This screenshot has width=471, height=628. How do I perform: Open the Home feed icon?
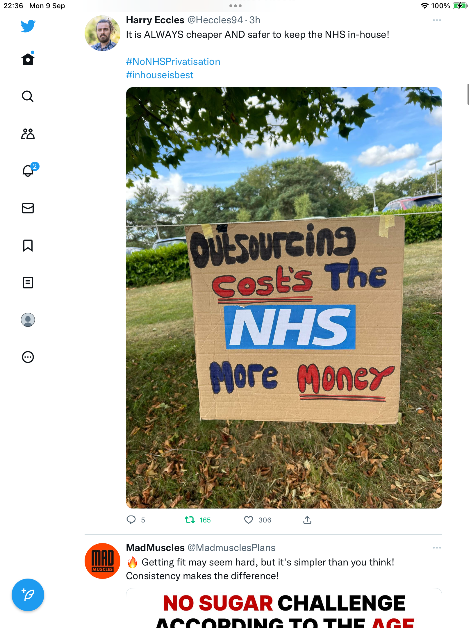[28, 59]
